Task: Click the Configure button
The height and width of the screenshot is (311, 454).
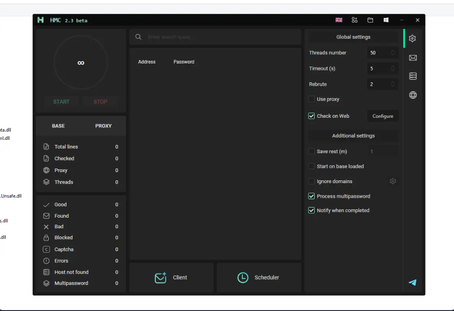Action: click(x=383, y=116)
